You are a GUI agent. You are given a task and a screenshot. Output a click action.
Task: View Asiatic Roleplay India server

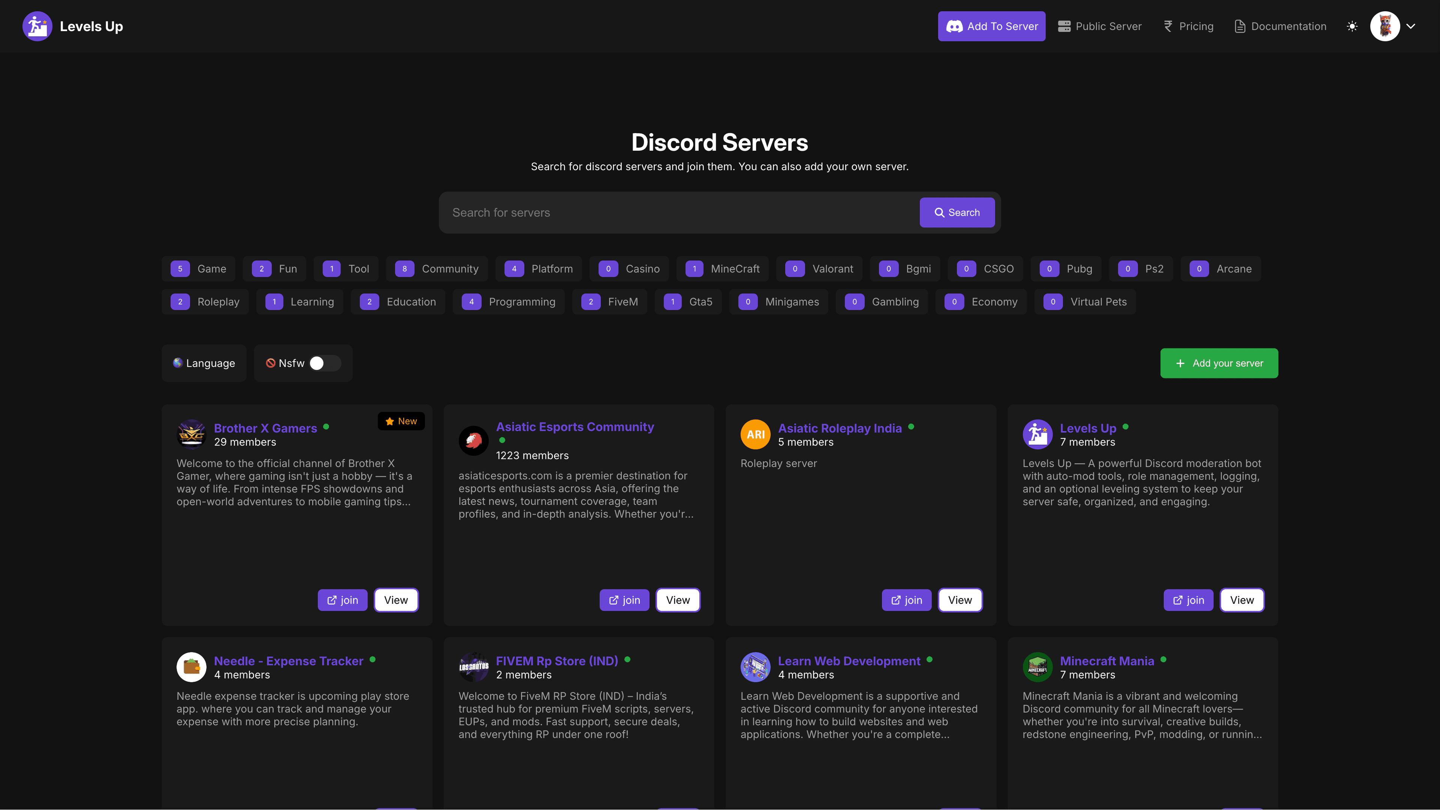(960, 600)
